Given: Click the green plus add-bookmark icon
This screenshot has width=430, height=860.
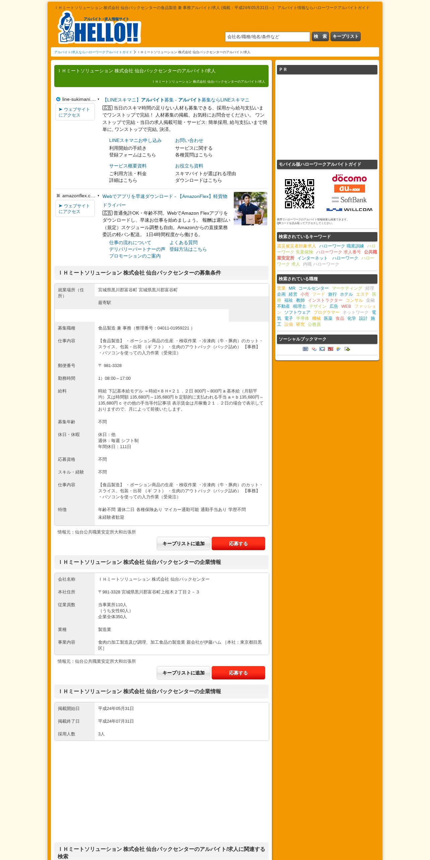Looking at the screenshot, I should (347, 349).
